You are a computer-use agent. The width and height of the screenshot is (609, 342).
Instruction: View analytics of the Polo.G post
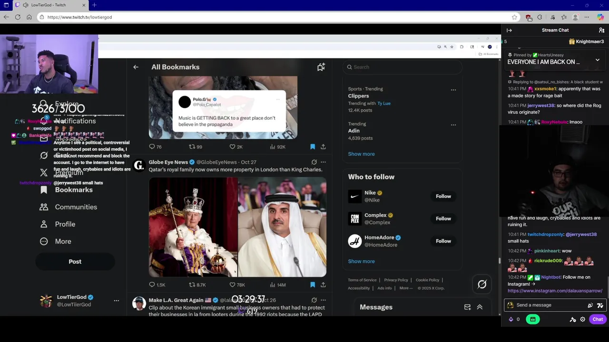tap(277, 147)
